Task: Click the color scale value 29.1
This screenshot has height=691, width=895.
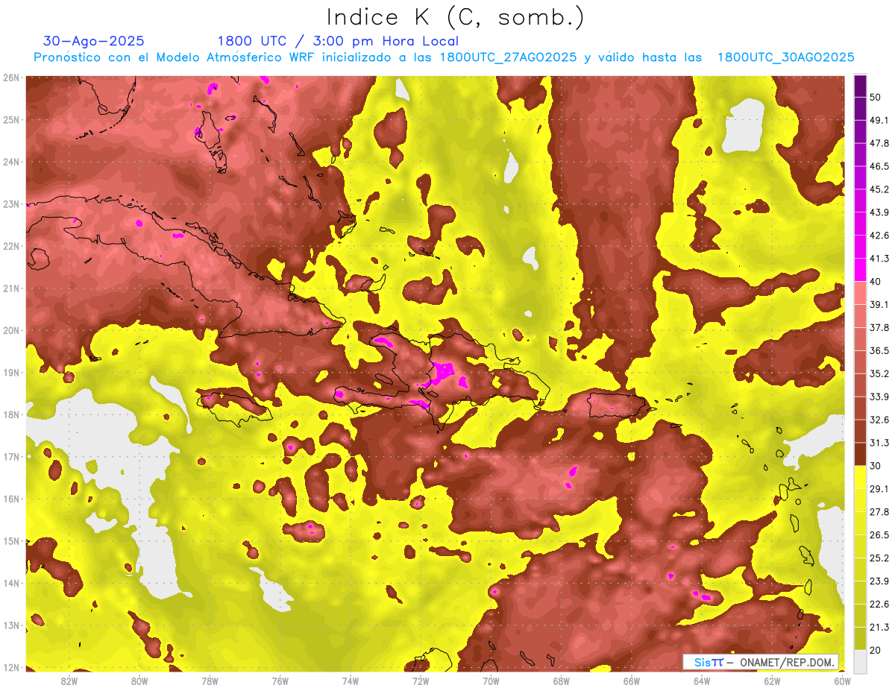Action: click(x=879, y=488)
